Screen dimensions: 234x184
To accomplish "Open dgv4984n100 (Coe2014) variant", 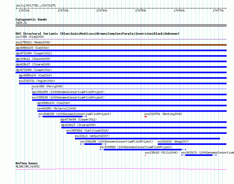I will click(x=32, y=48).
